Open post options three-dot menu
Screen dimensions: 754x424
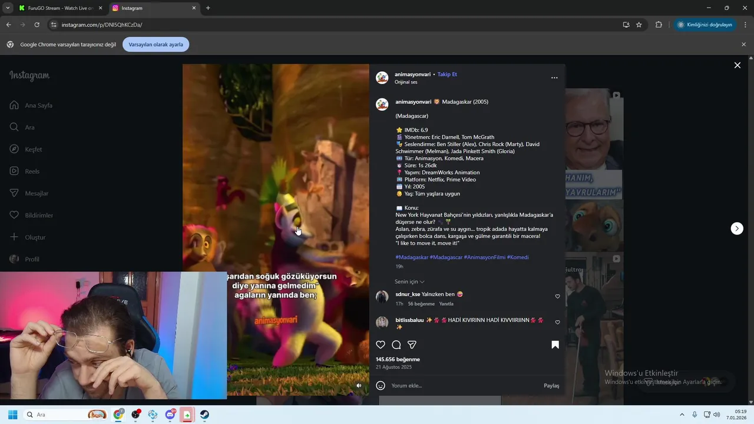(554, 78)
